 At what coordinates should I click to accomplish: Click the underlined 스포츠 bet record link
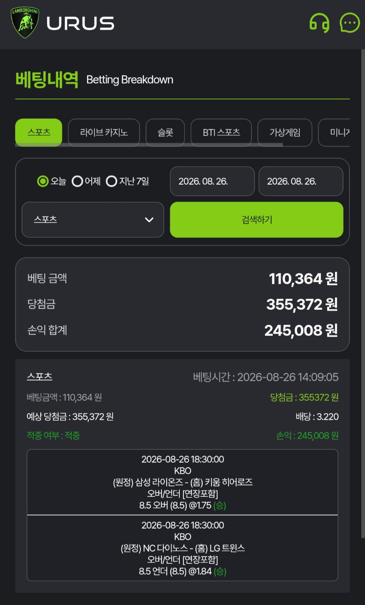pos(39,377)
